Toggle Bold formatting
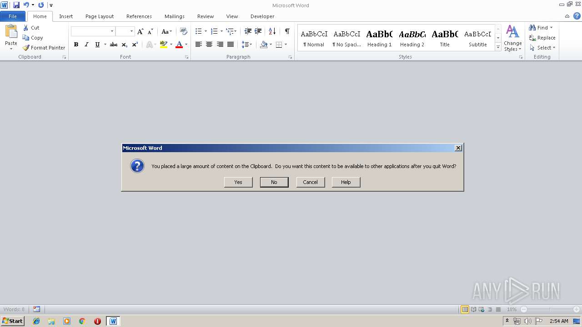The width and height of the screenshot is (582, 327). 76,45
